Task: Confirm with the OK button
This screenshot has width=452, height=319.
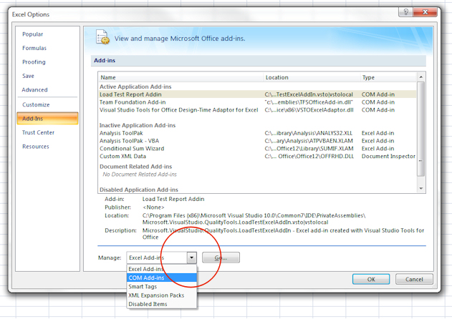Action: [371, 279]
